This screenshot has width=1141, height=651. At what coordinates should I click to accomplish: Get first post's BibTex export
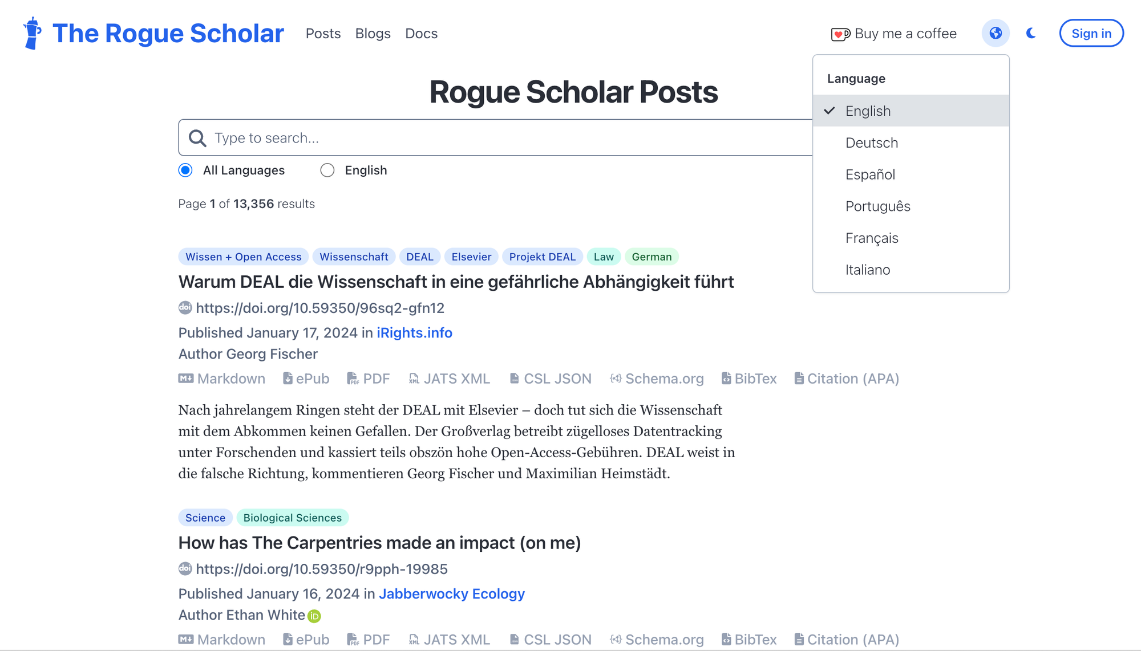pyautogui.click(x=749, y=379)
